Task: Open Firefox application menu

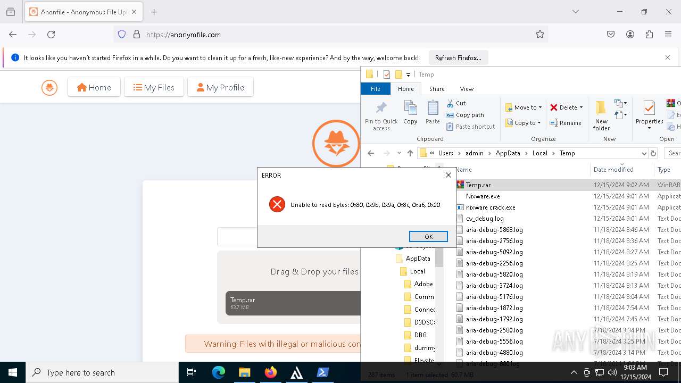Action: [668, 35]
